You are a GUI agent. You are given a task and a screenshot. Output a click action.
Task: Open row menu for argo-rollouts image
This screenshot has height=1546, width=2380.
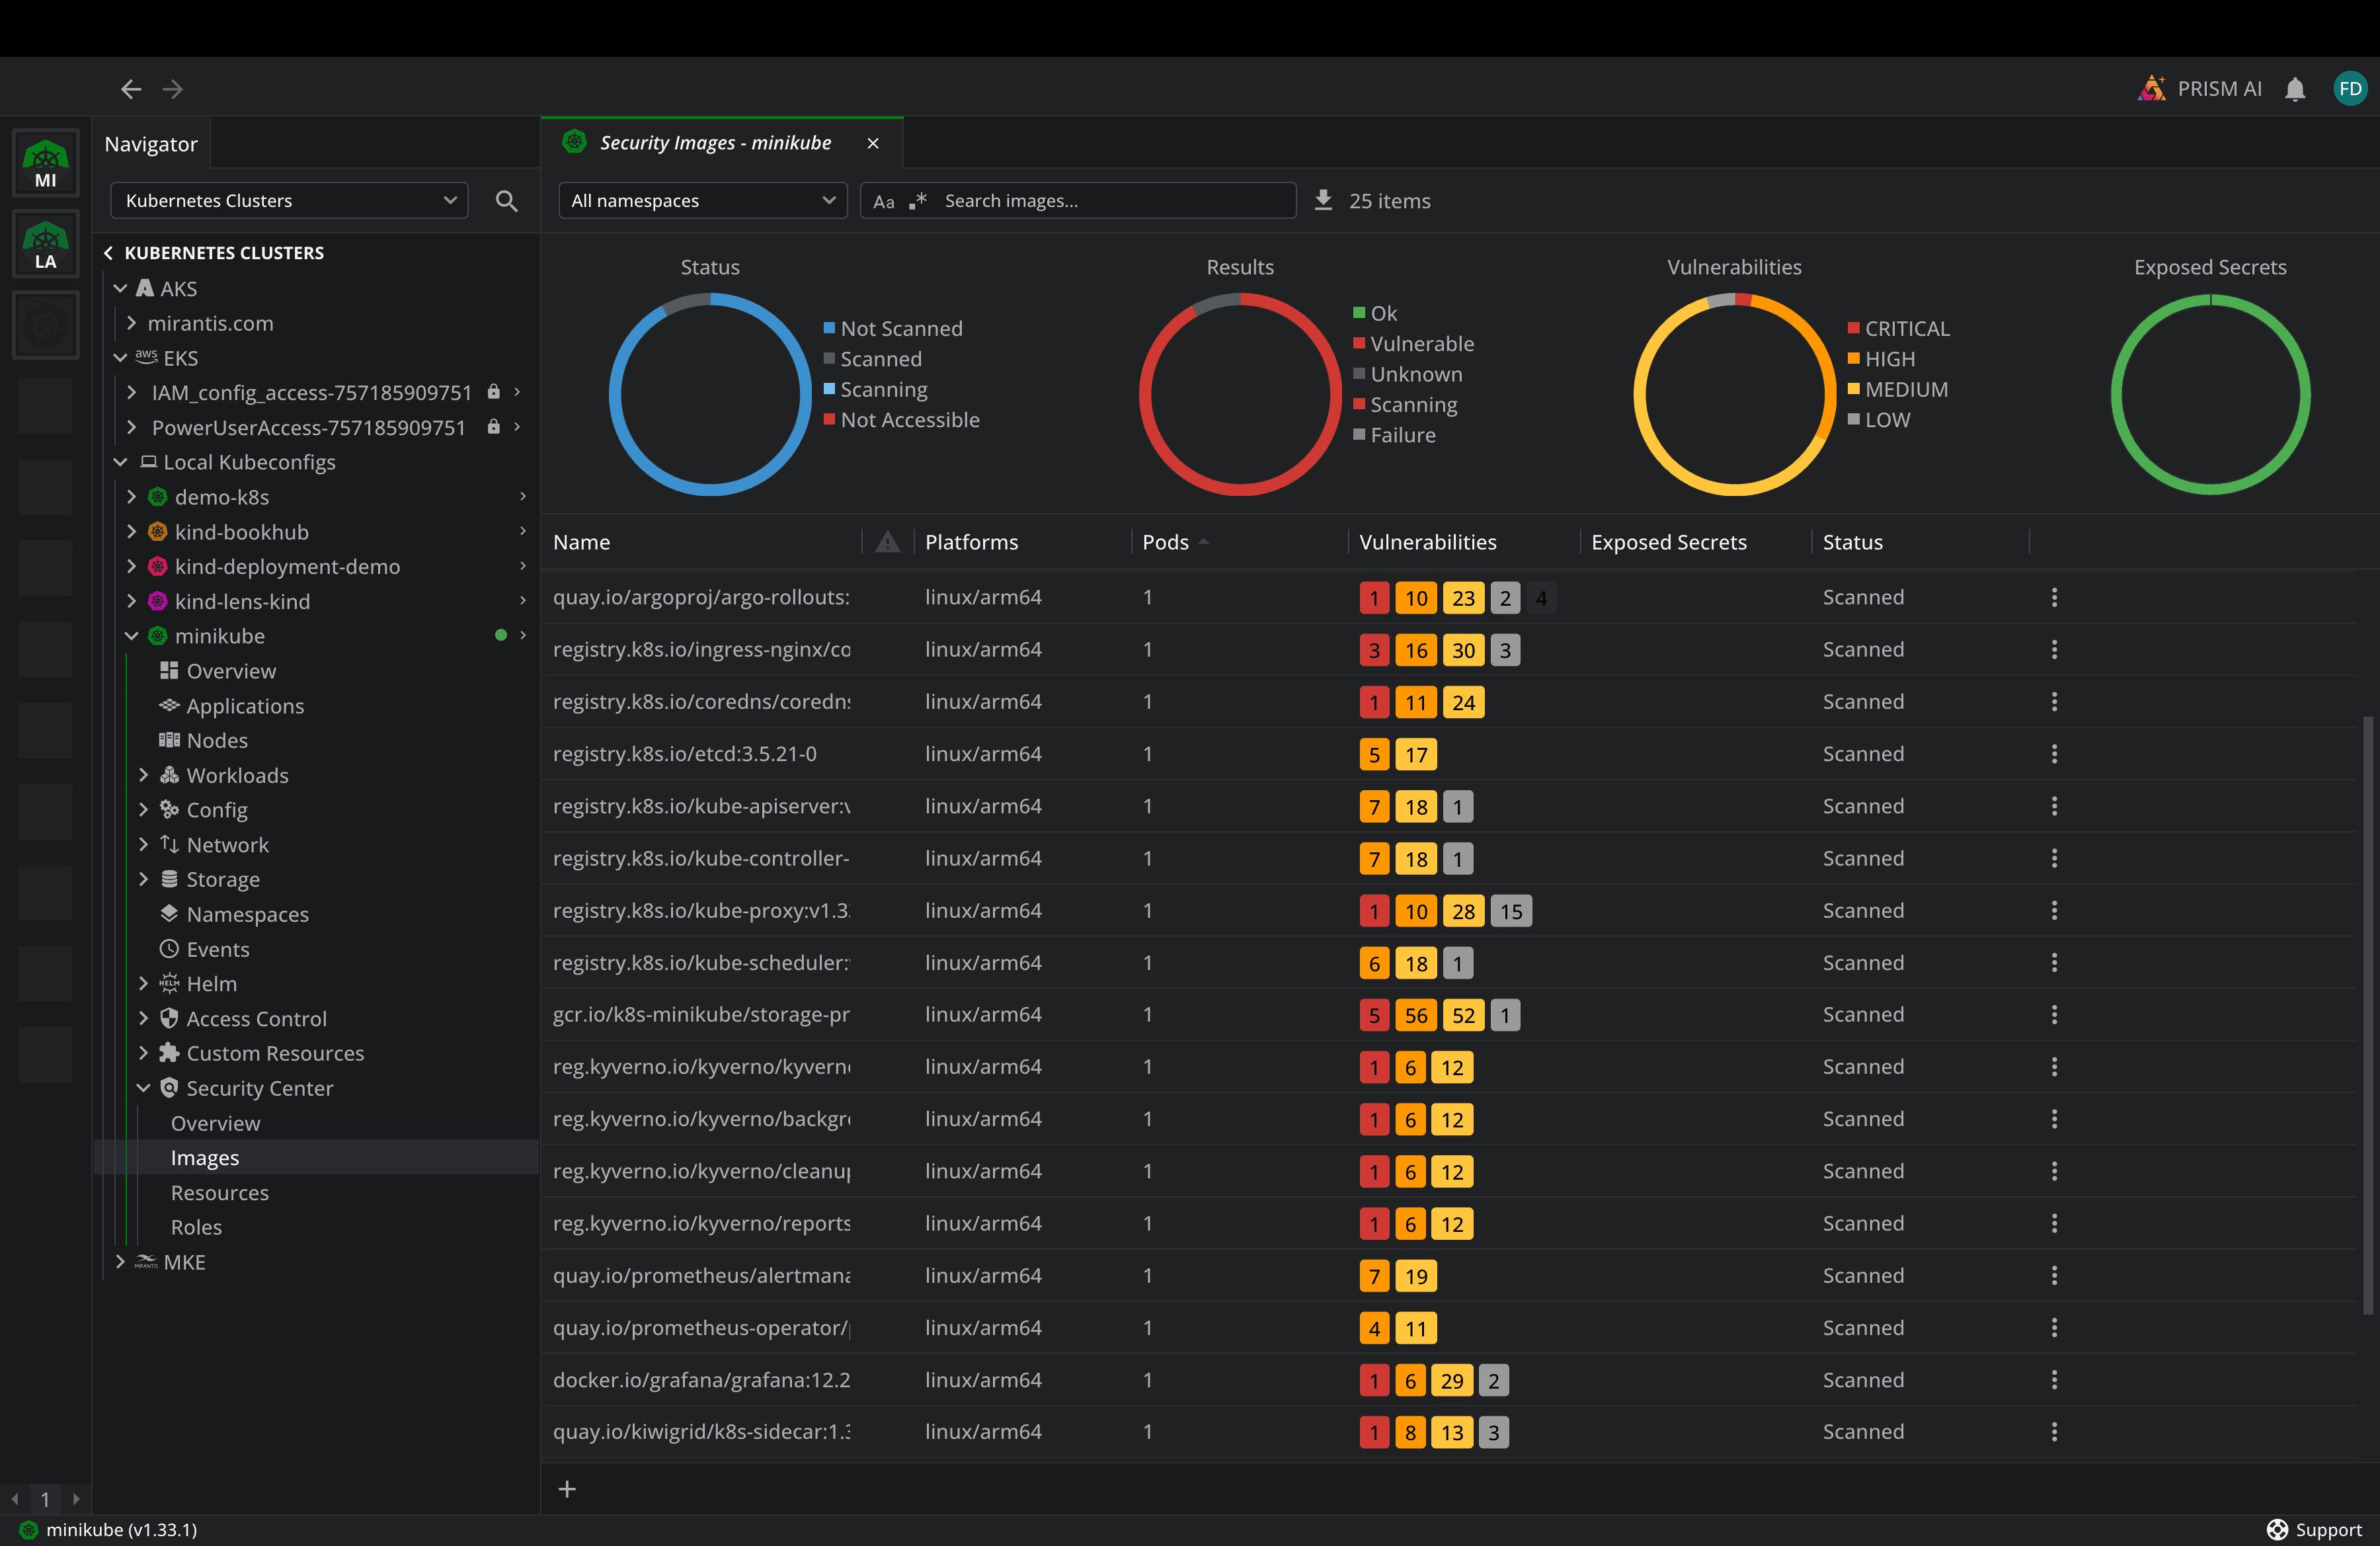click(2054, 597)
